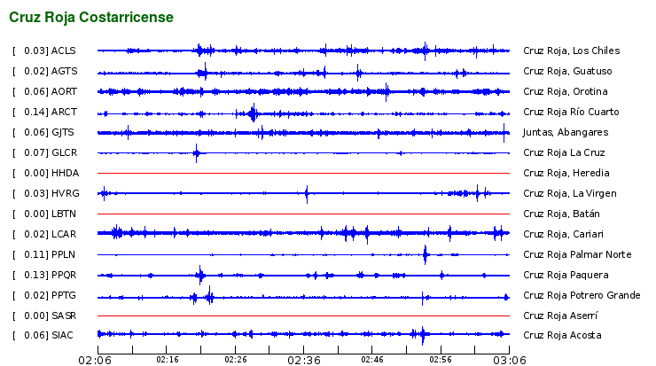Select the ACLS station code label
The height and width of the screenshot is (366, 656).
pyautogui.click(x=64, y=51)
